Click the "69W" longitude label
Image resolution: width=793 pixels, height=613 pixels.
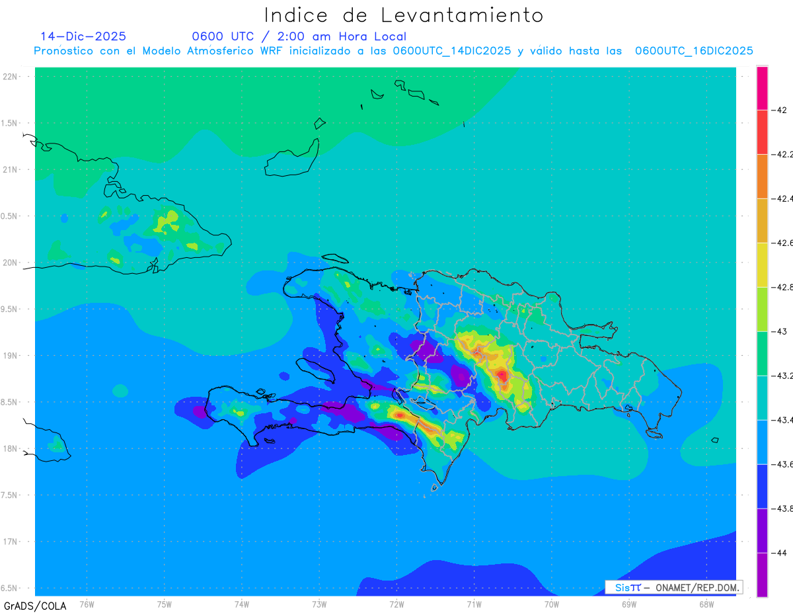pyautogui.click(x=629, y=604)
